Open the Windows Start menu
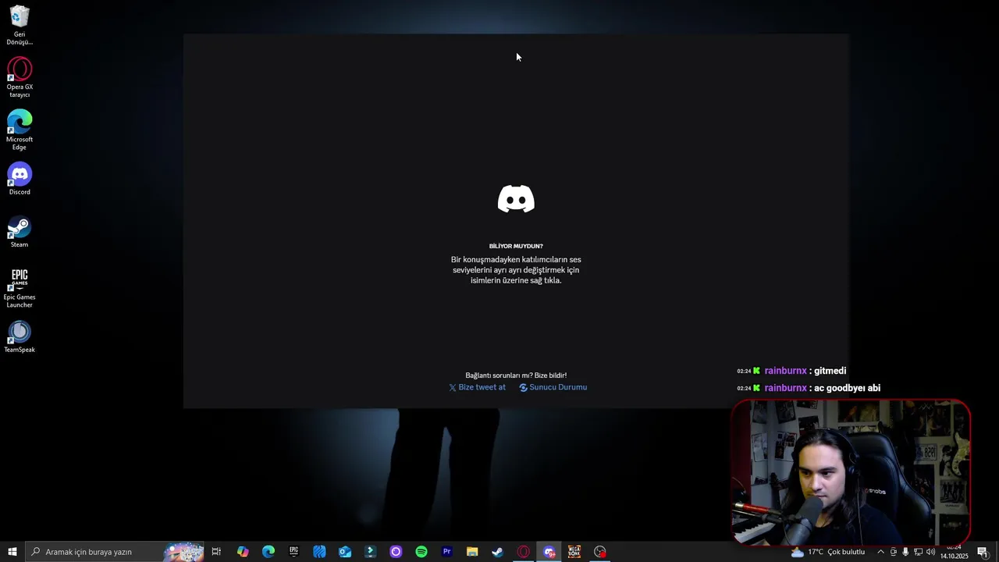This screenshot has height=562, width=999. (x=12, y=552)
